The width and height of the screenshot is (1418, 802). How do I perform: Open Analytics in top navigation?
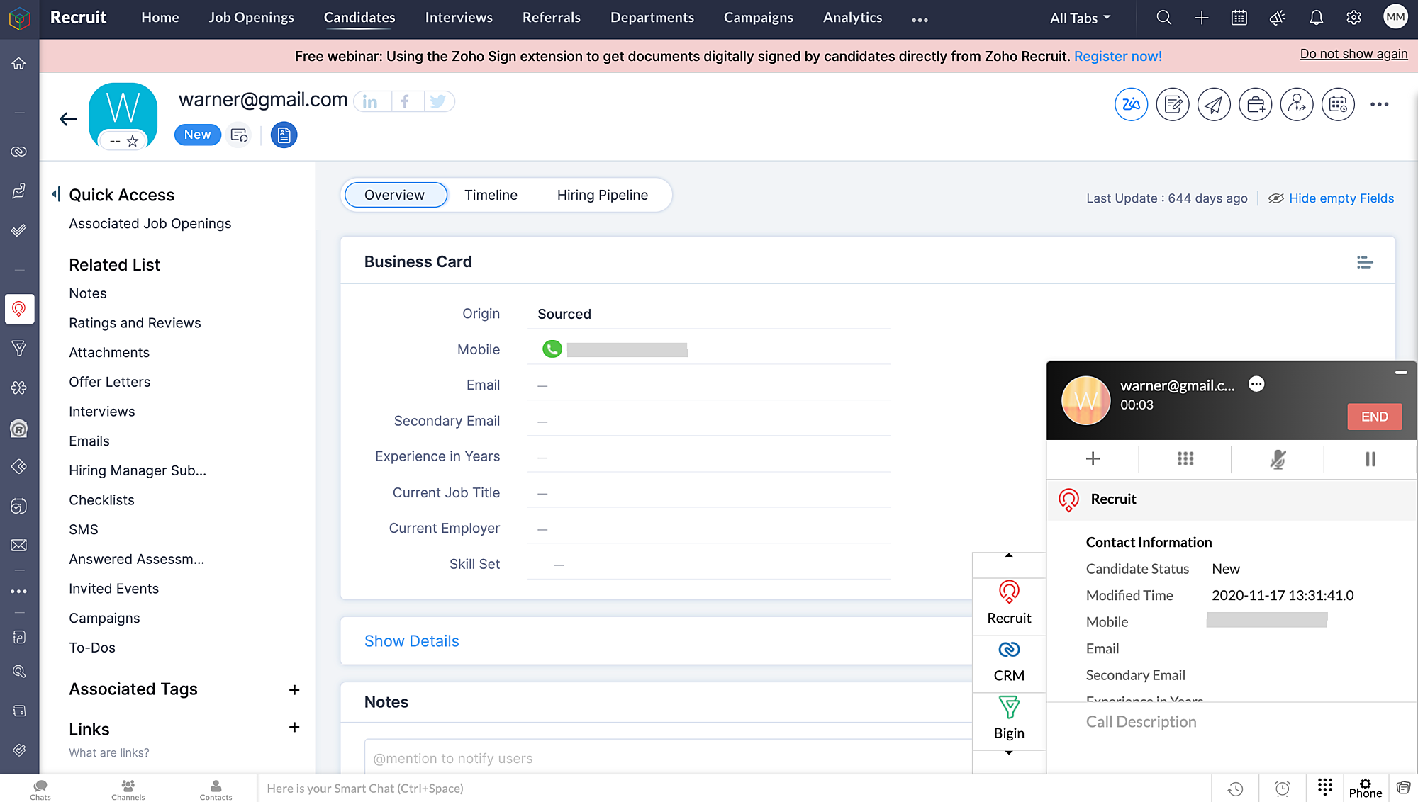852,18
